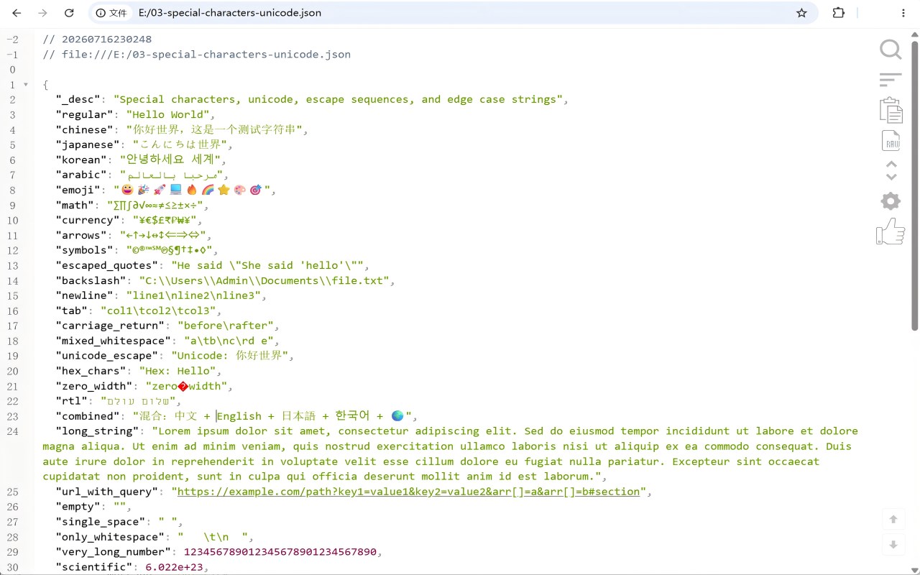Screen dimensions: 920x575
Task: Click the thumbs-up rating icon
Action: pos(891,231)
